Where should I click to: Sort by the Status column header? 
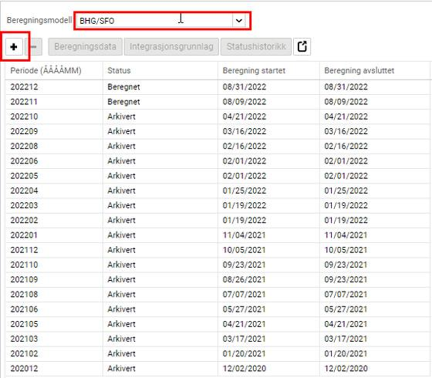(119, 71)
